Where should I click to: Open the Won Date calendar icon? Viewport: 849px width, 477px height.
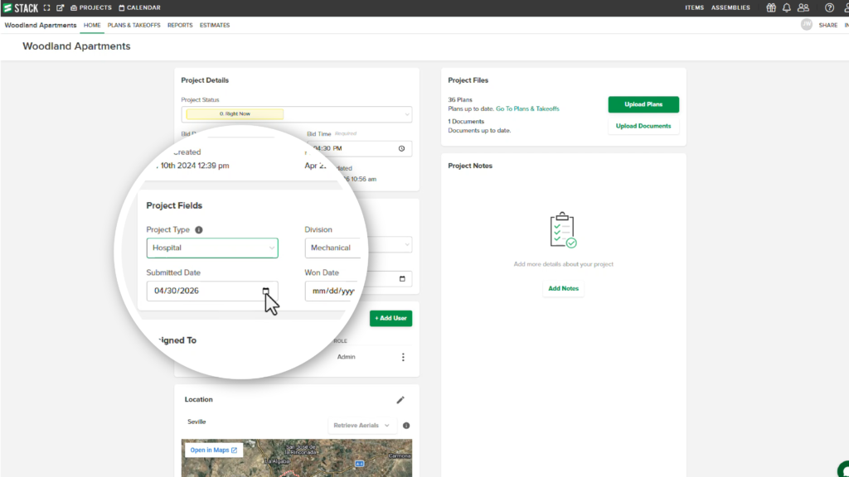(402, 279)
